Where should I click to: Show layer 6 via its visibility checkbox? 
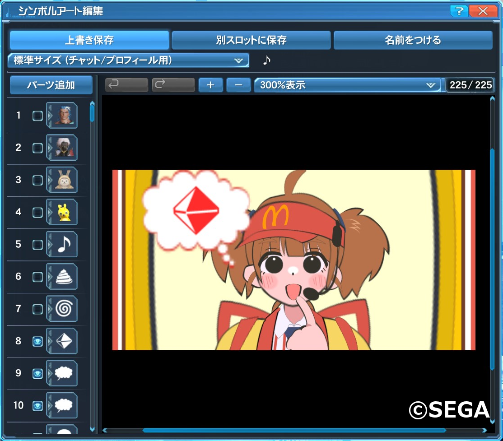[37, 277]
